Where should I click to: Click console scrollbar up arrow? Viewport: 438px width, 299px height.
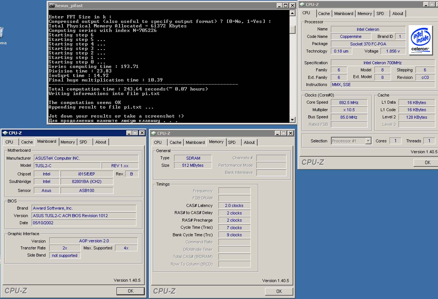click(x=292, y=13)
